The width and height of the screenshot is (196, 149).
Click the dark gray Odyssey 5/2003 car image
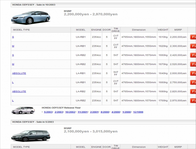[x=30, y=136]
